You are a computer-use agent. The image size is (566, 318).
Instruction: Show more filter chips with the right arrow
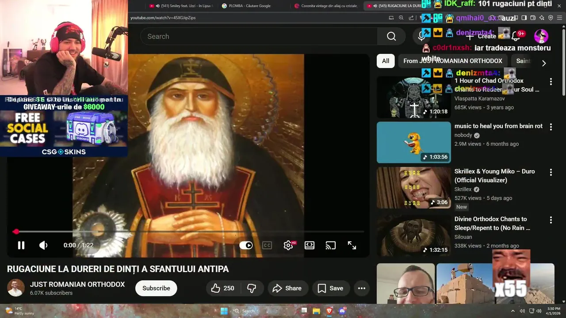point(544,63)
